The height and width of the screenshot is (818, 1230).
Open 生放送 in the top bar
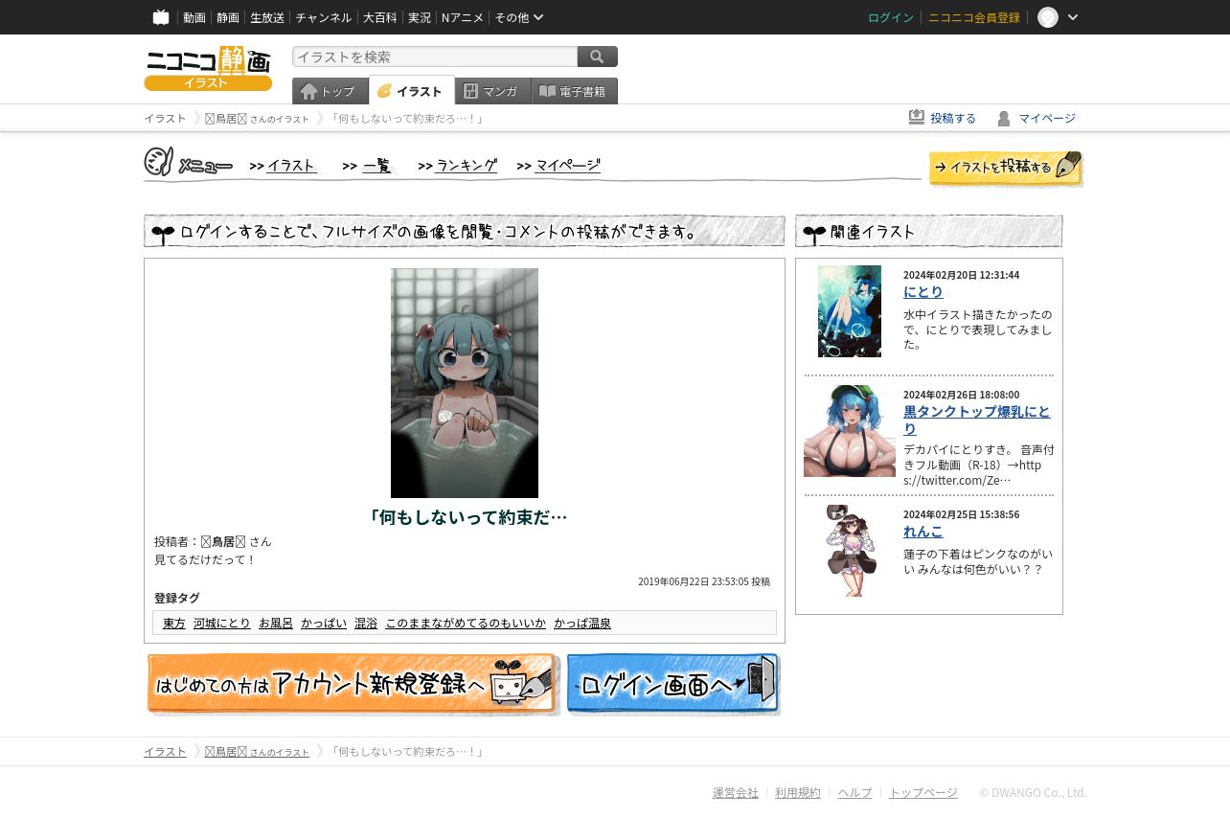point(267,17)
